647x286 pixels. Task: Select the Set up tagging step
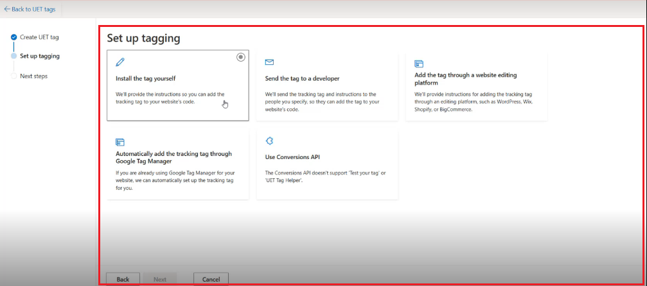[40, 56]
